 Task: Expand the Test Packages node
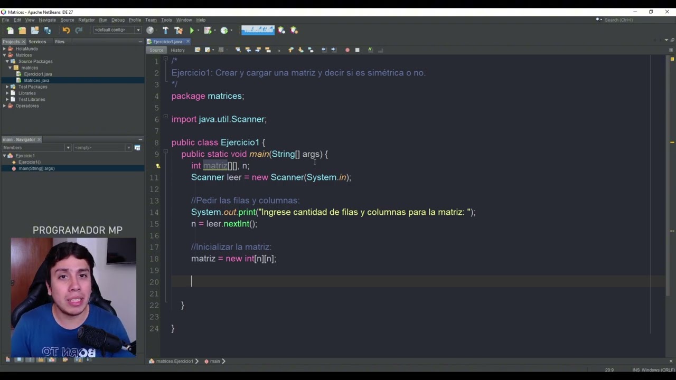7,87
